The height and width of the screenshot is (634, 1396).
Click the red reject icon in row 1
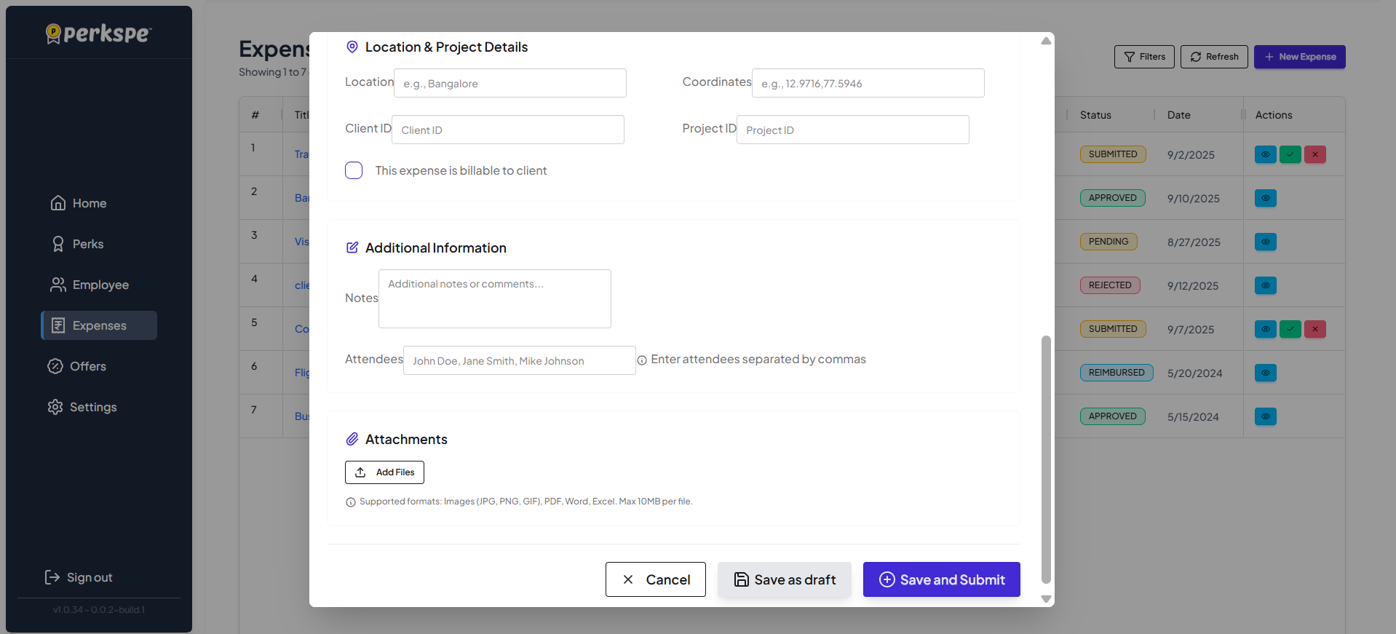pyautogui.click(x=1314, y=154)
